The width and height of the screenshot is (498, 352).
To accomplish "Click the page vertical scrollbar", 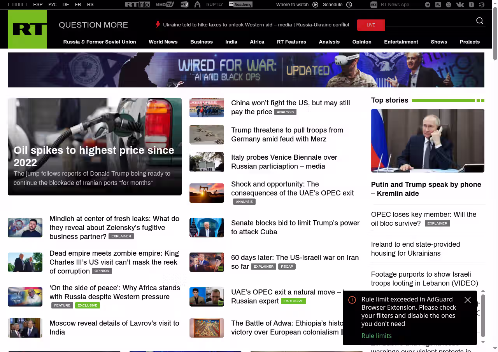I will [x=495, y=33].
